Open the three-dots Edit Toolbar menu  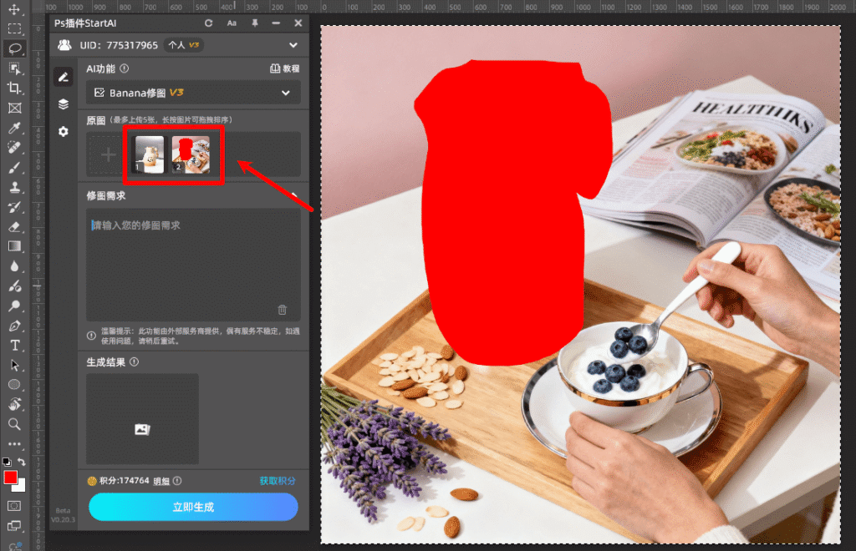pos(14,443)
